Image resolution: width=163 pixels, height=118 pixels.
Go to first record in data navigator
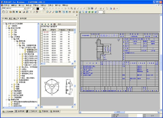point(42,24)
